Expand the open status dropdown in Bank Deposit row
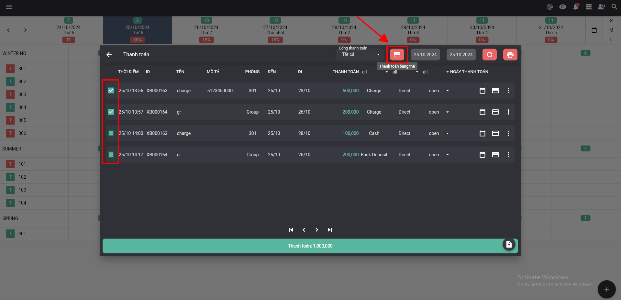This screenshot has width=621, height=300. point(448,155)
